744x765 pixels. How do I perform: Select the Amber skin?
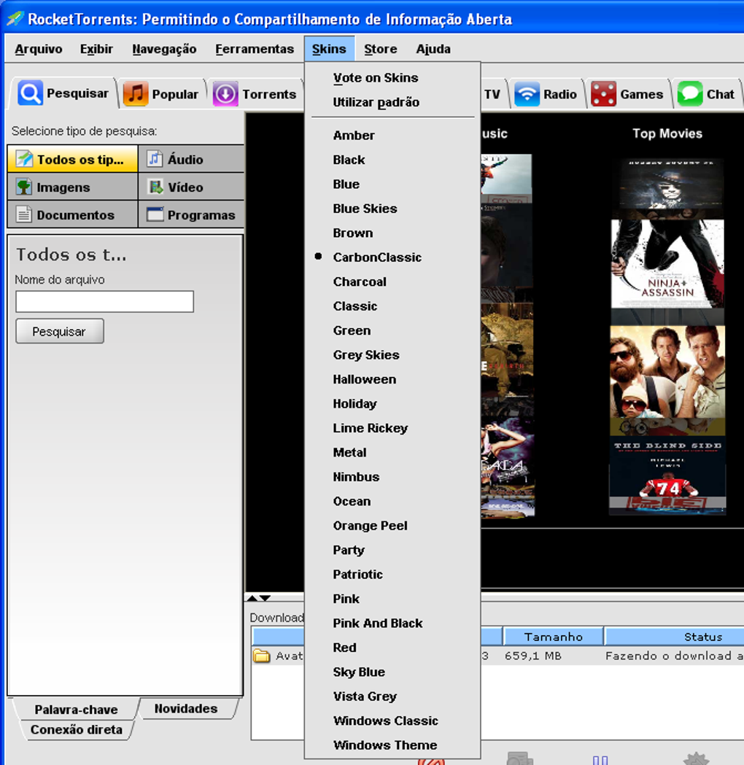[392, 135]
